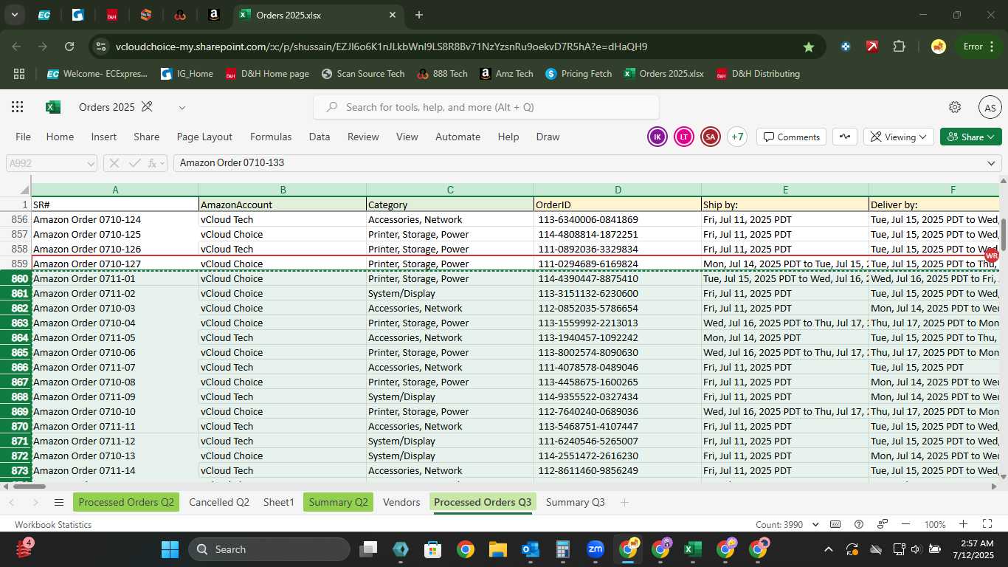Open Pricing Fetch bookmark
Screen dimensions: 1008x567
tap(579, 74)
